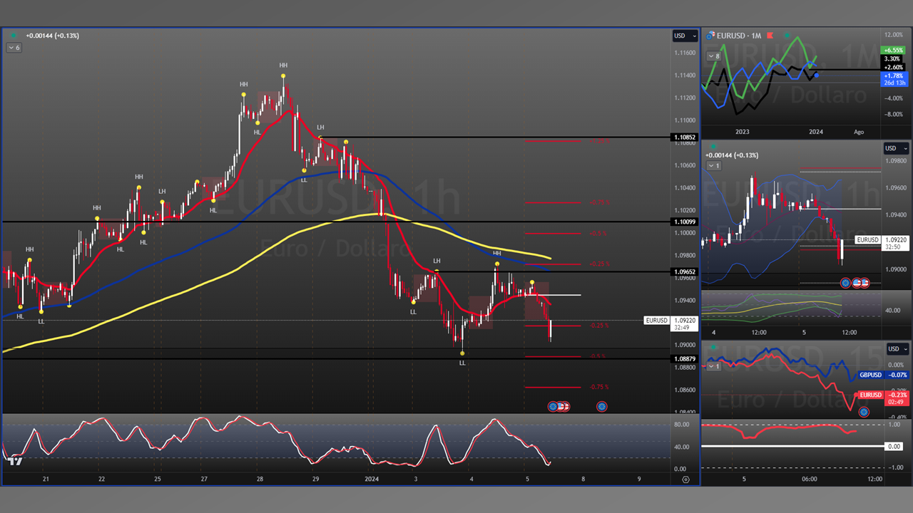The height and width of the screenshot is (513, 913).
Task: Select the -0.75 % red fib level label
Action: pyautogui.click(x=599, y=387)
